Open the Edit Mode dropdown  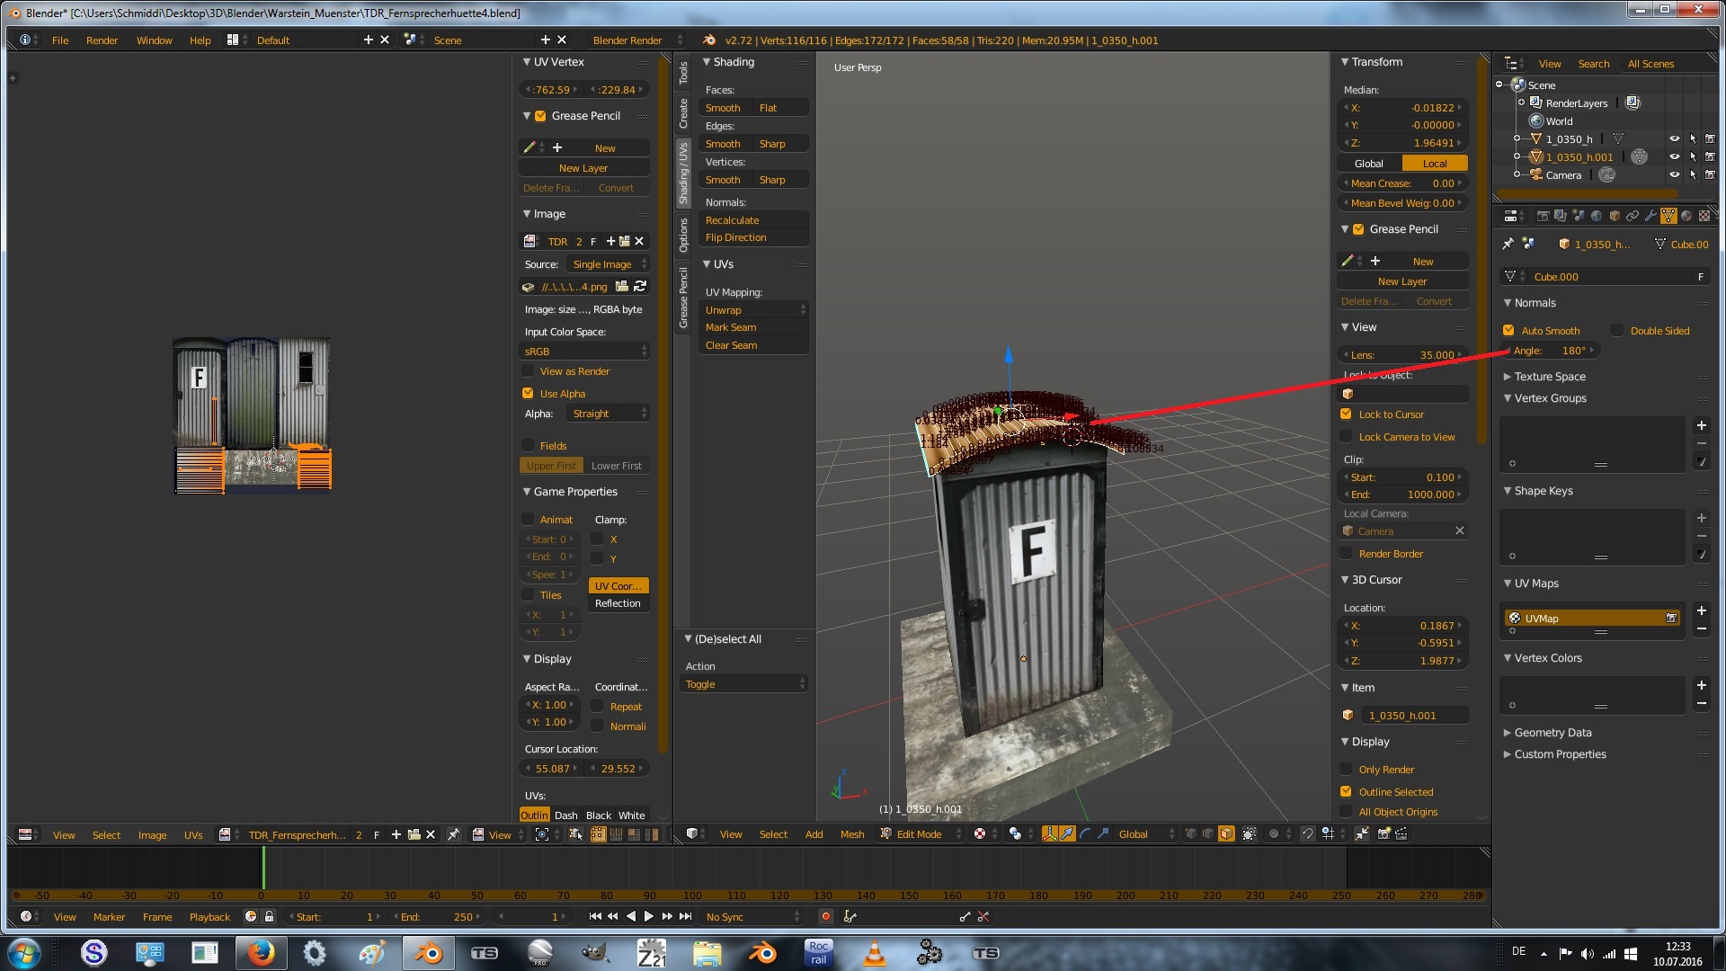pos(921,834)
